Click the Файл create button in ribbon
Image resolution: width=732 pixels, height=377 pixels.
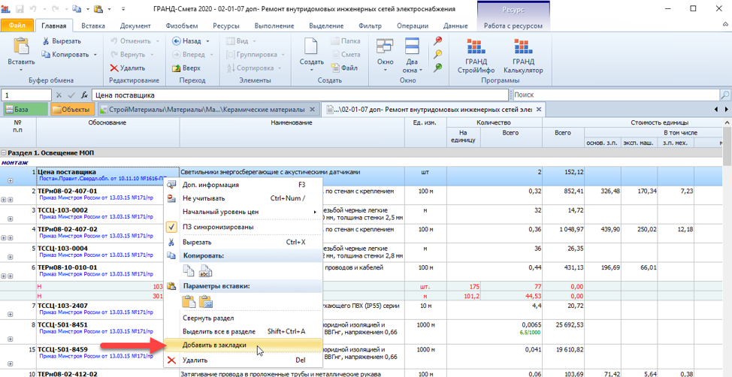pos(344,68)
